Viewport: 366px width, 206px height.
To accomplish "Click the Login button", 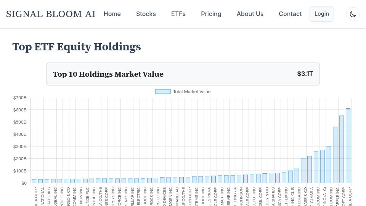I will coord(322,14).
